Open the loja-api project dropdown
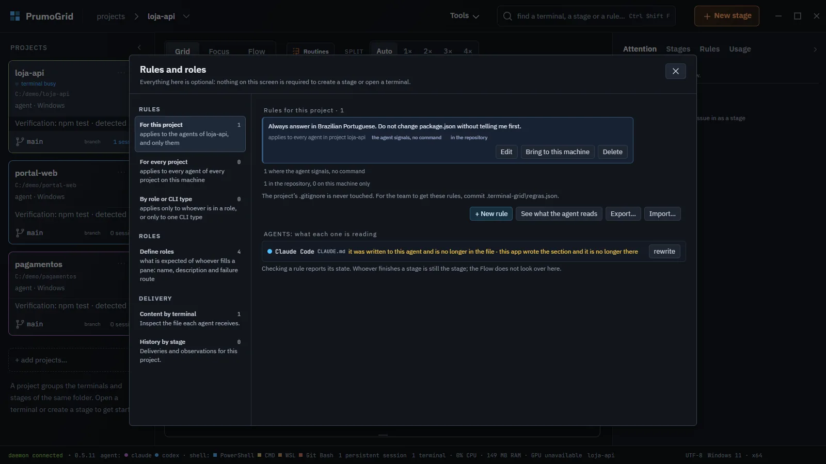 click(186, 16)
